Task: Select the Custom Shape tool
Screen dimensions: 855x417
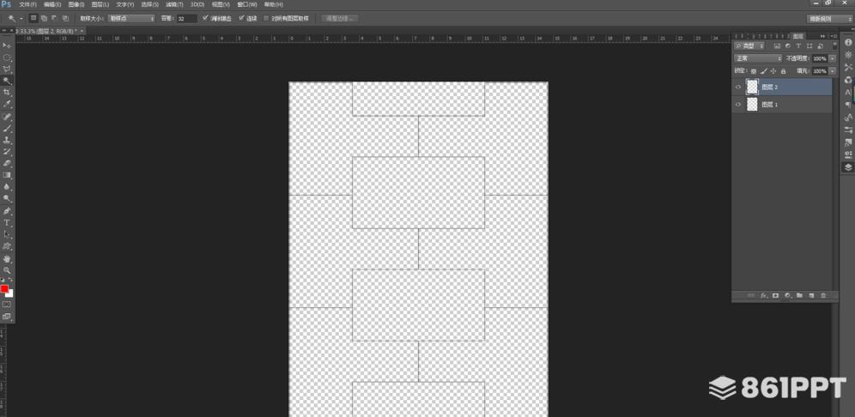Action: (7, 246)
